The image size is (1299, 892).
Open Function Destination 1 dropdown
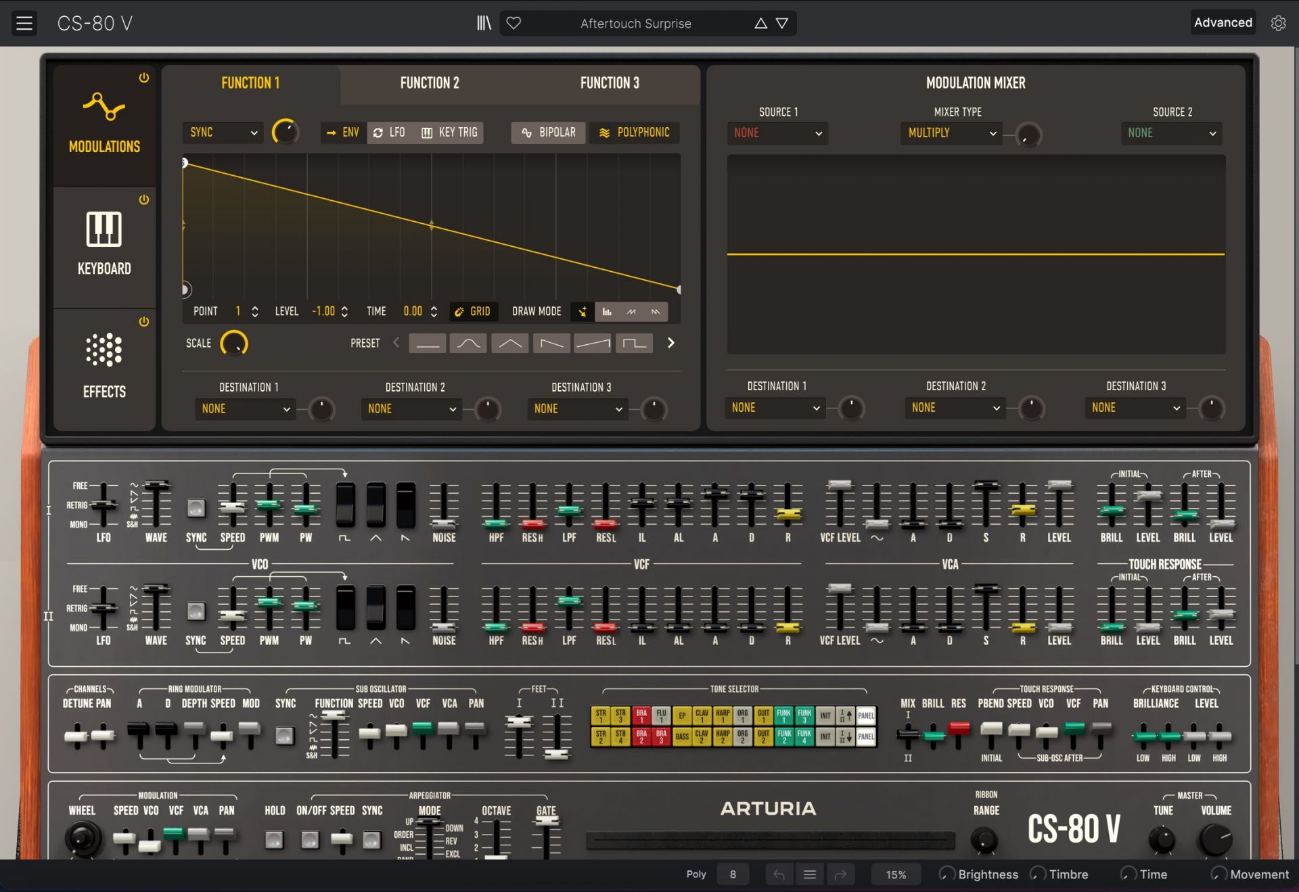(x=246, y=409)
